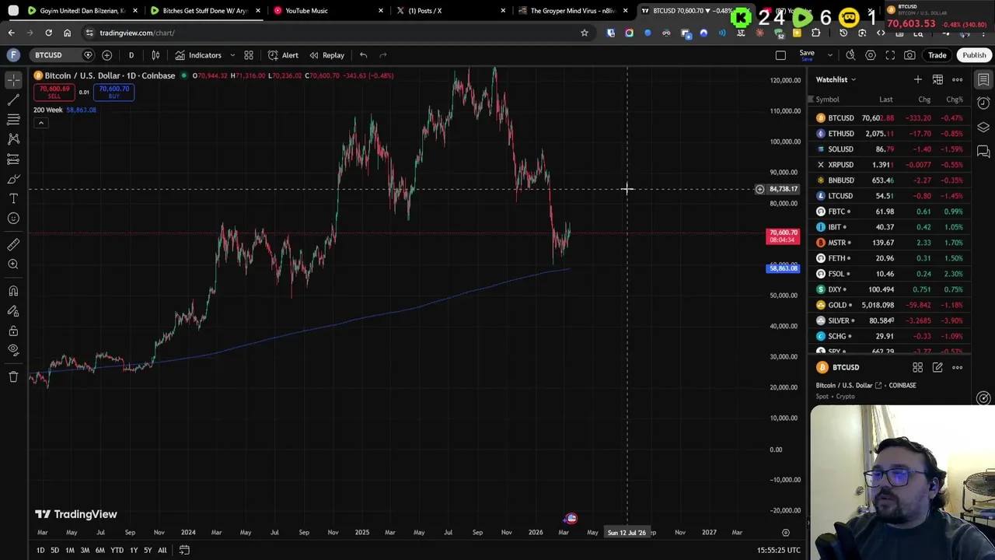995x560 pixels.
Task: Set chart range to 3M
Action: [x=85, y=550]
